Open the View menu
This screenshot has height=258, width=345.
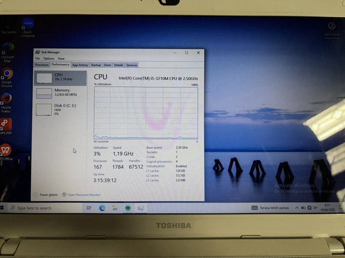point(61,58)
